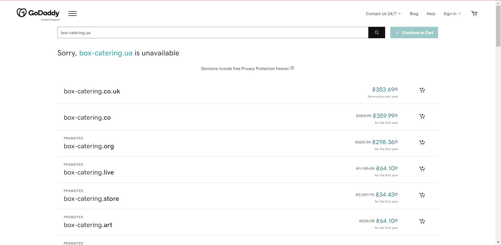Click the GoDaddy logo

tap(38, 13)
